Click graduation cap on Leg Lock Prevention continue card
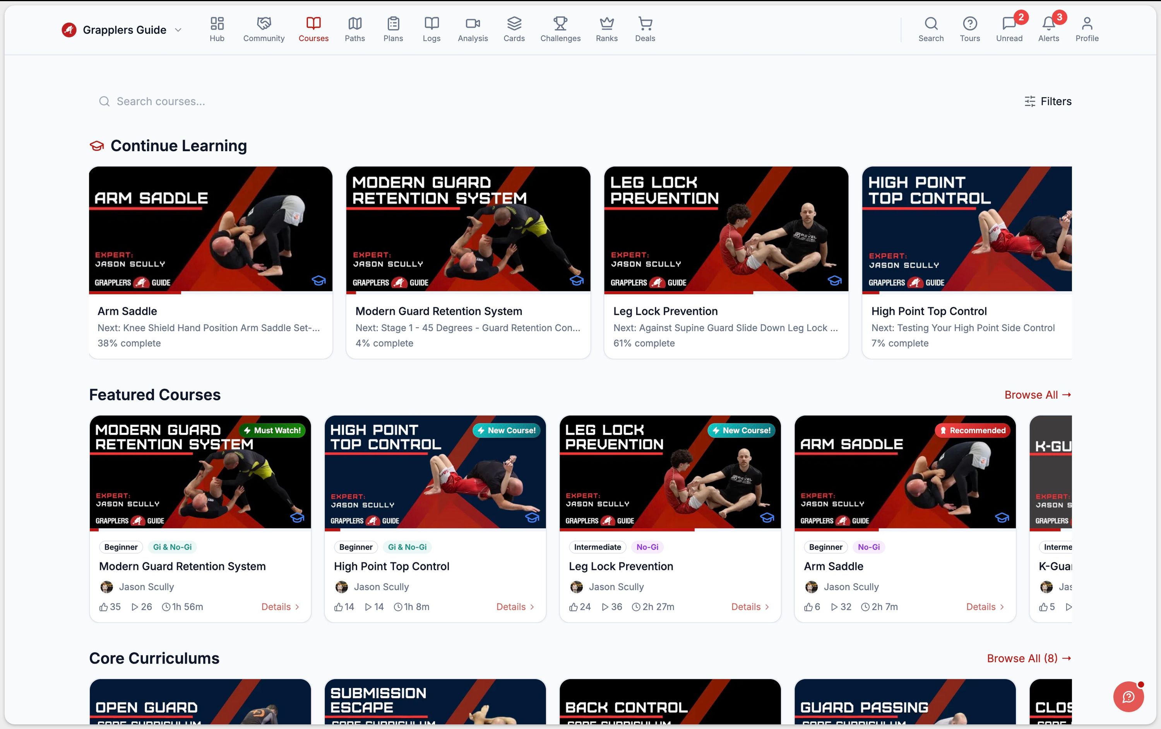 (x=834, y=280)
